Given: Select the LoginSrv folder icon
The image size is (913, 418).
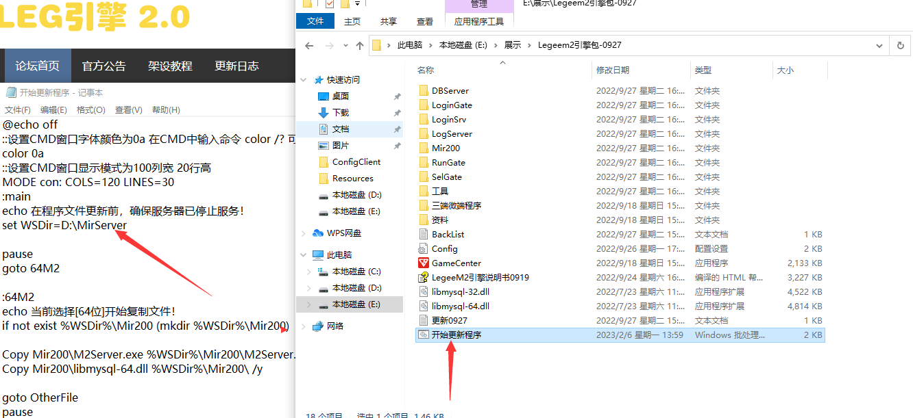Looking at the screenshot, I should 424,120.
